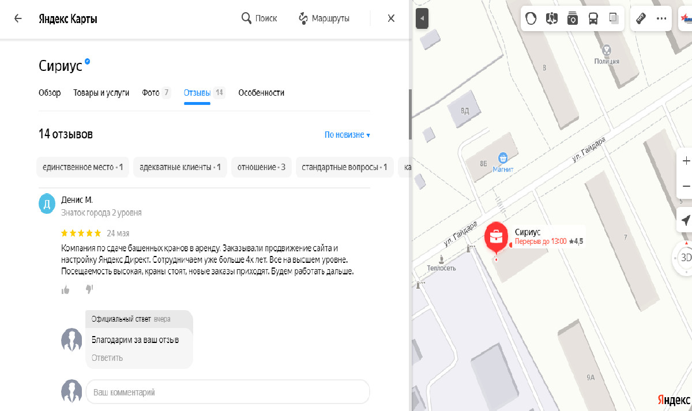Screen dimensions: 692x411
Task: Select the Отзывы tab
Action: pos(204,93)
